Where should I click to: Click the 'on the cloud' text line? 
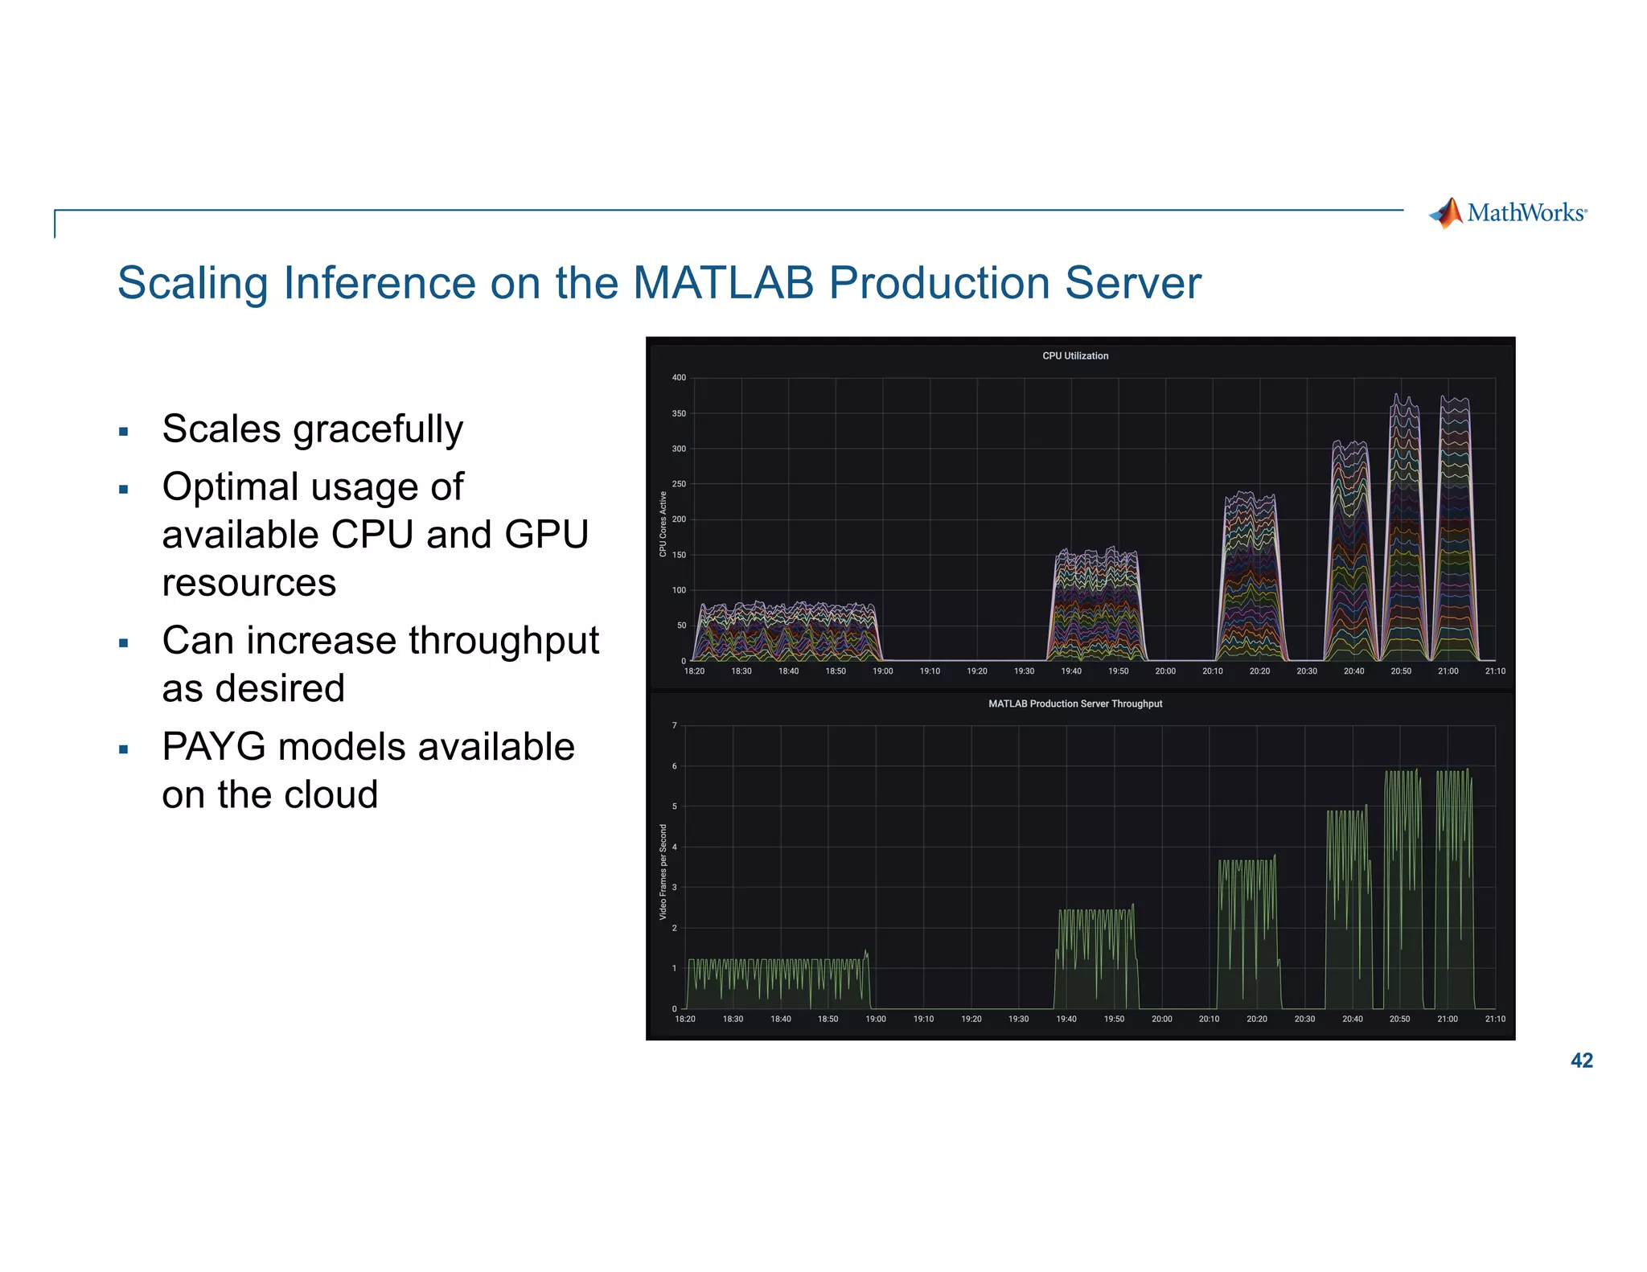[270, 795]
